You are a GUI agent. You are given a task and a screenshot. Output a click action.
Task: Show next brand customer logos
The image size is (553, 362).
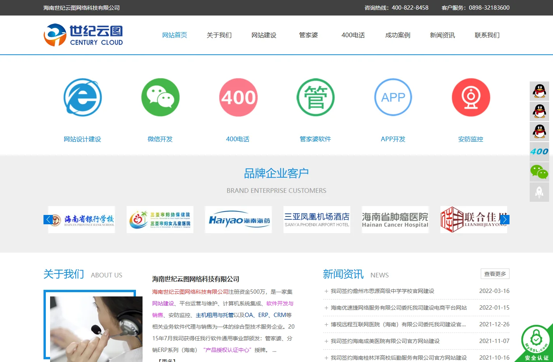click(505, 220)
